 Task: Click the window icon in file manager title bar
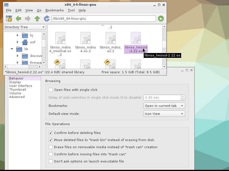coord(6,5)
